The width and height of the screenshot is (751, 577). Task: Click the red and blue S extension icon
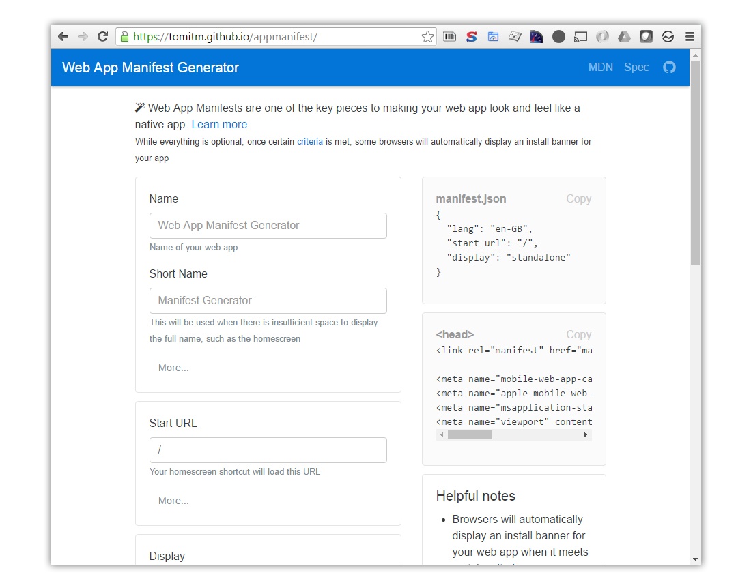click(x=471, y=36)
